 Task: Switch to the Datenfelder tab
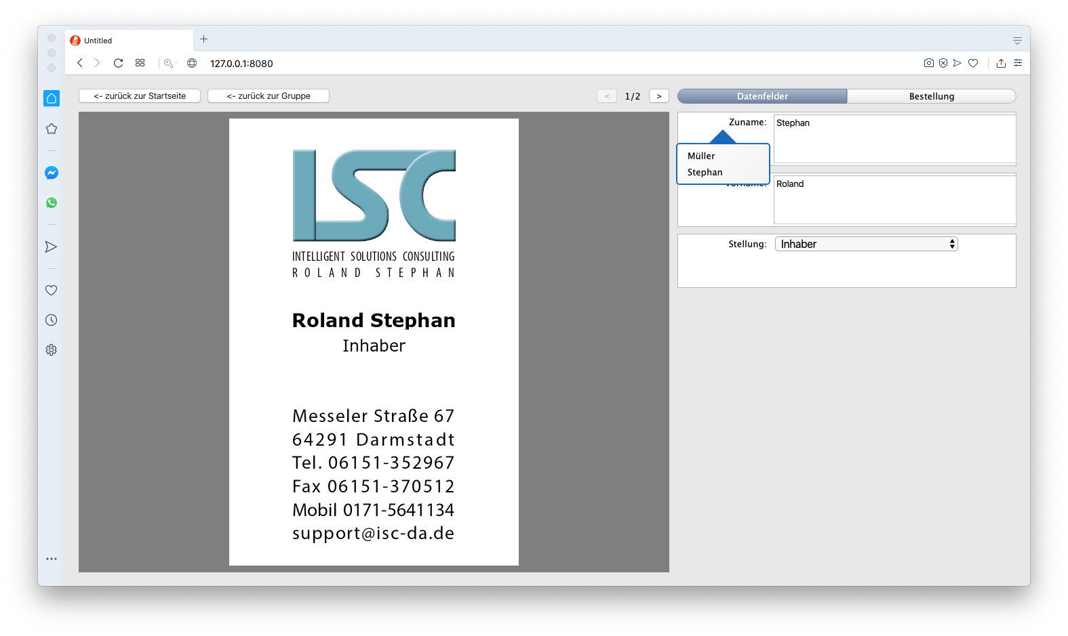coord(762,96)
